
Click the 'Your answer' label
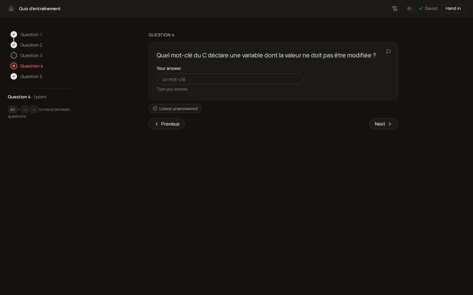coord(169,68)
